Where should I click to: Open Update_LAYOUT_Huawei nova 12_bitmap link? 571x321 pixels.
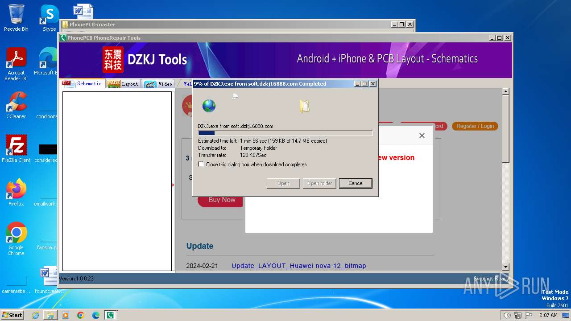[299, 266]
